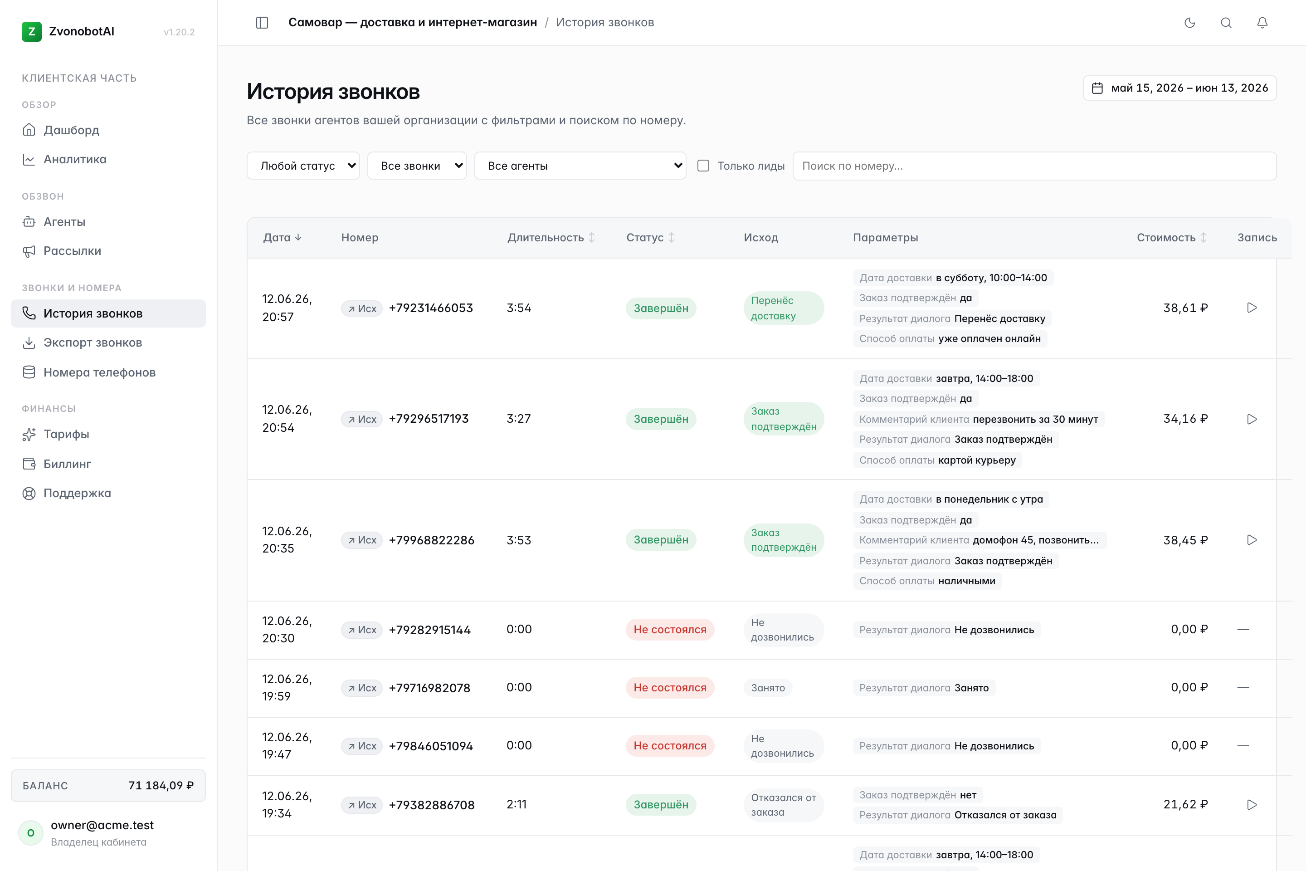The image size is (1306, 871).
Task: Switch to dark mode with moon icon
Action: [x=1190, y=23]
